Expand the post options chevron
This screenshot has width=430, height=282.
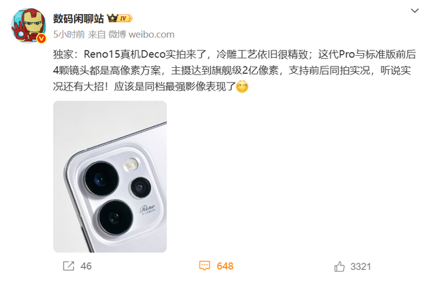415,11
